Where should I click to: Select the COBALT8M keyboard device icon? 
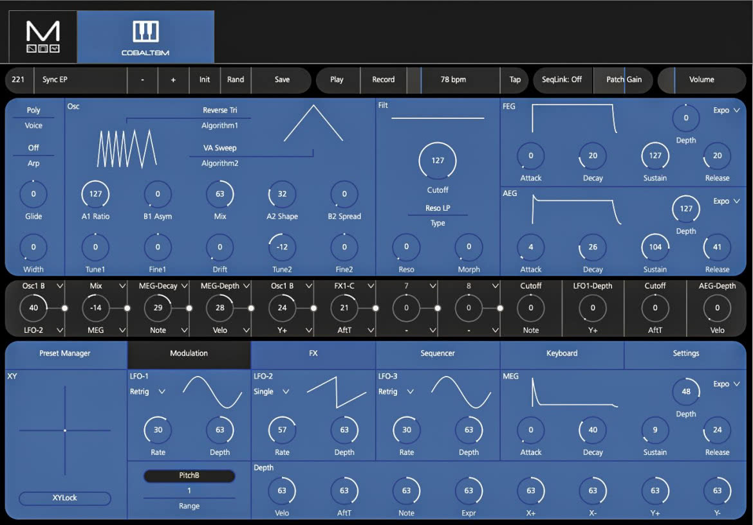pyautogui.click(x=145, y=37)
